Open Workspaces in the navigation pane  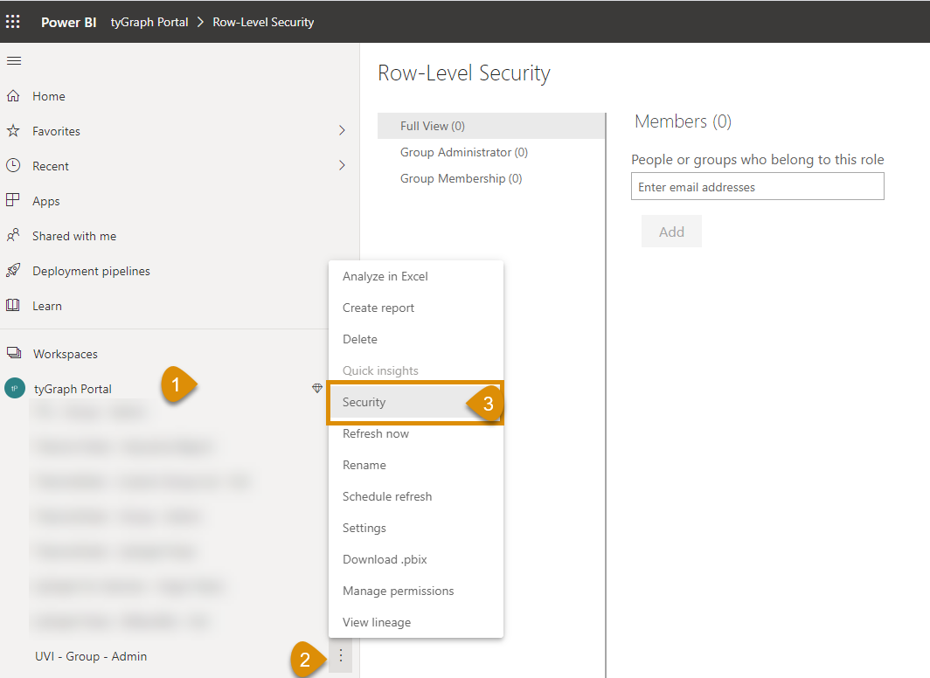click(65, 354)
